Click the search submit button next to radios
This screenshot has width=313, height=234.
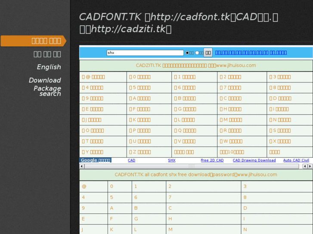[x=208, y=53]
